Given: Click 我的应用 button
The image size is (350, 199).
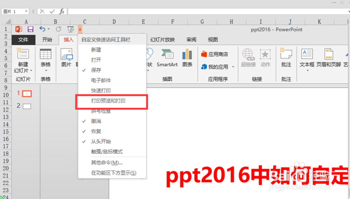Looking at the screenshot, I should (x=215, y=67).
